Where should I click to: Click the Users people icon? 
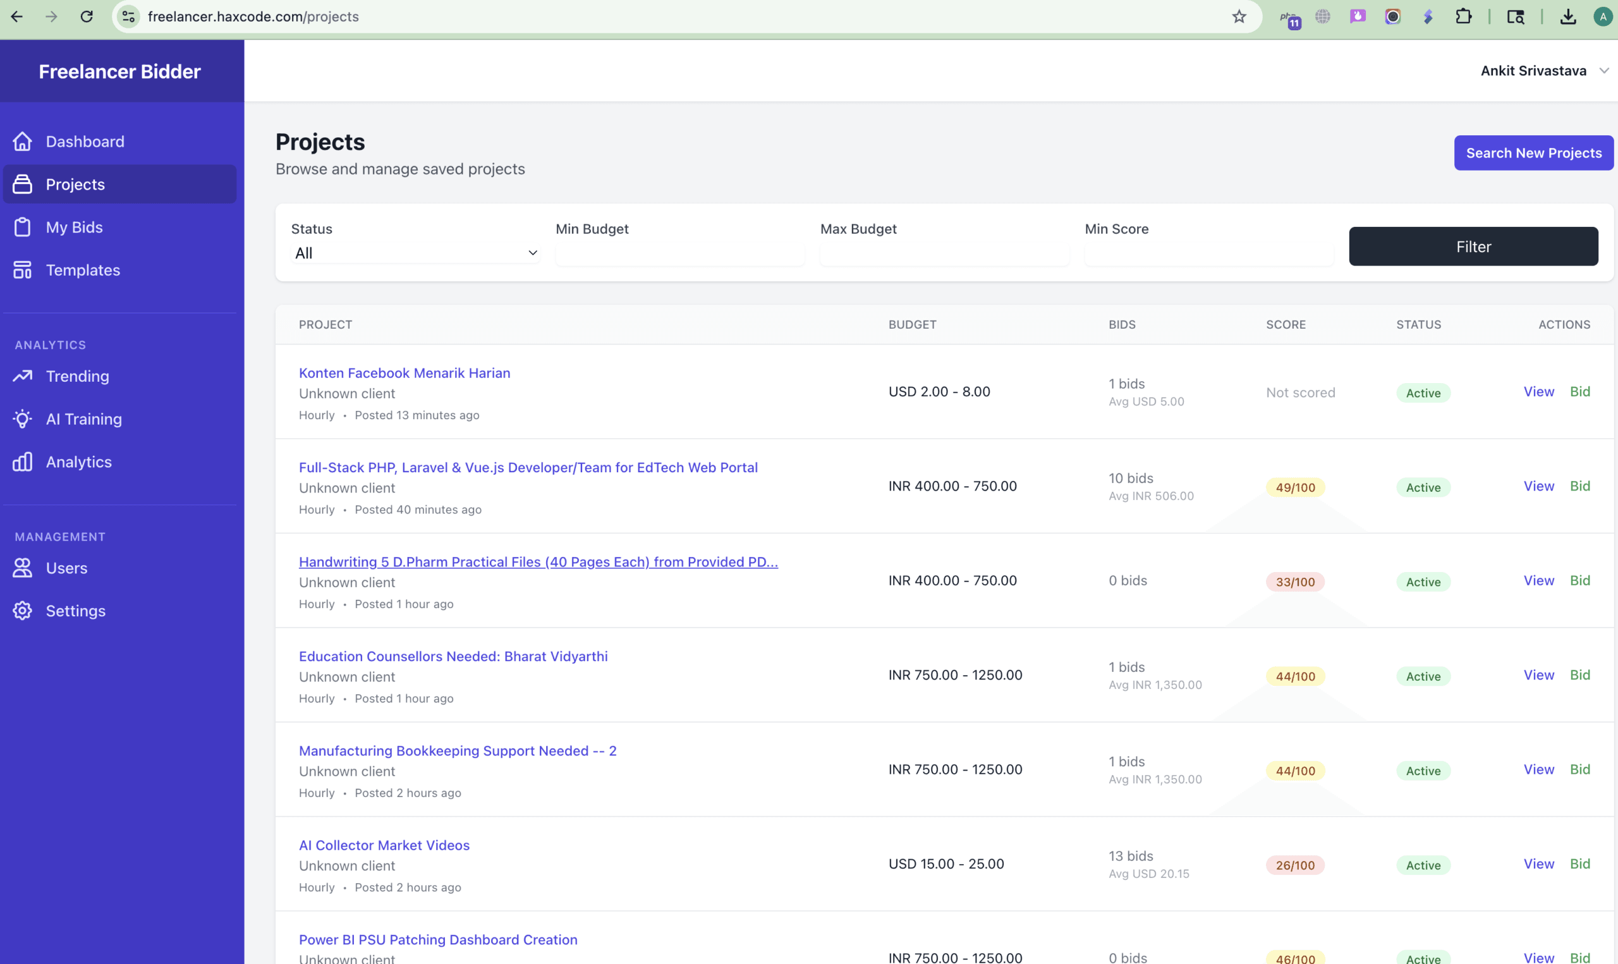[22, 568]
